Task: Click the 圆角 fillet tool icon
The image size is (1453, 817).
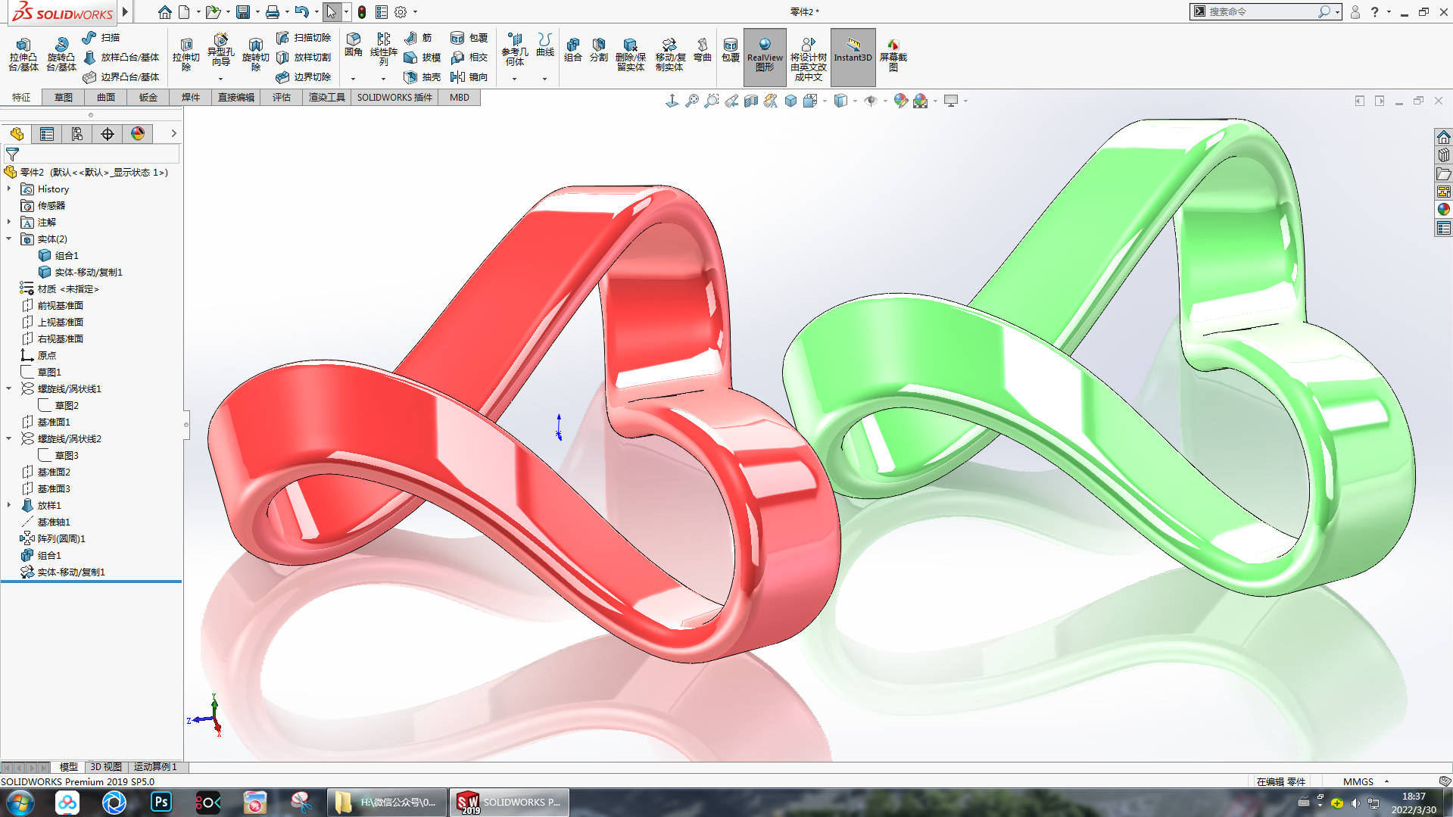Action: pyautogui.click(x=354, y=45)
